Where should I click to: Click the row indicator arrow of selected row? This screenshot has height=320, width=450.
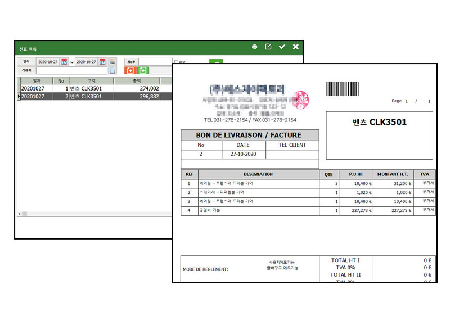pos(19,96)
